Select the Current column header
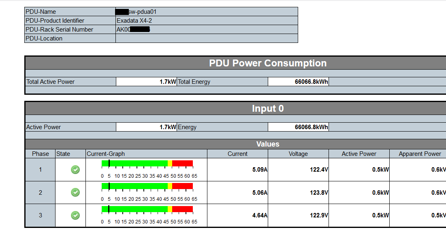 [x=237, y=154]
